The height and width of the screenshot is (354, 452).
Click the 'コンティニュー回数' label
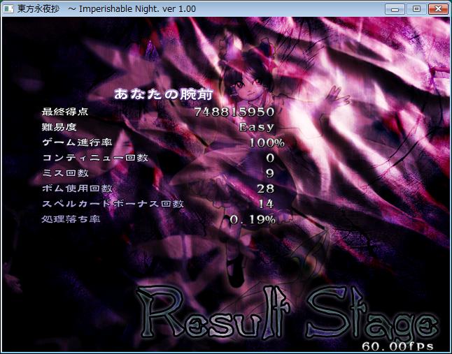(x=95, y=158)
